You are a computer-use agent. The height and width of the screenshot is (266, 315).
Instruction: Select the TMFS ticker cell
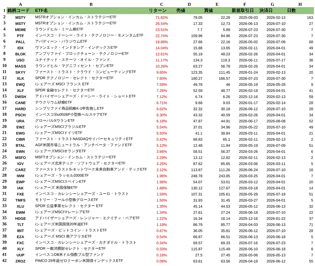pyautogui.click(x=20, y=200)
